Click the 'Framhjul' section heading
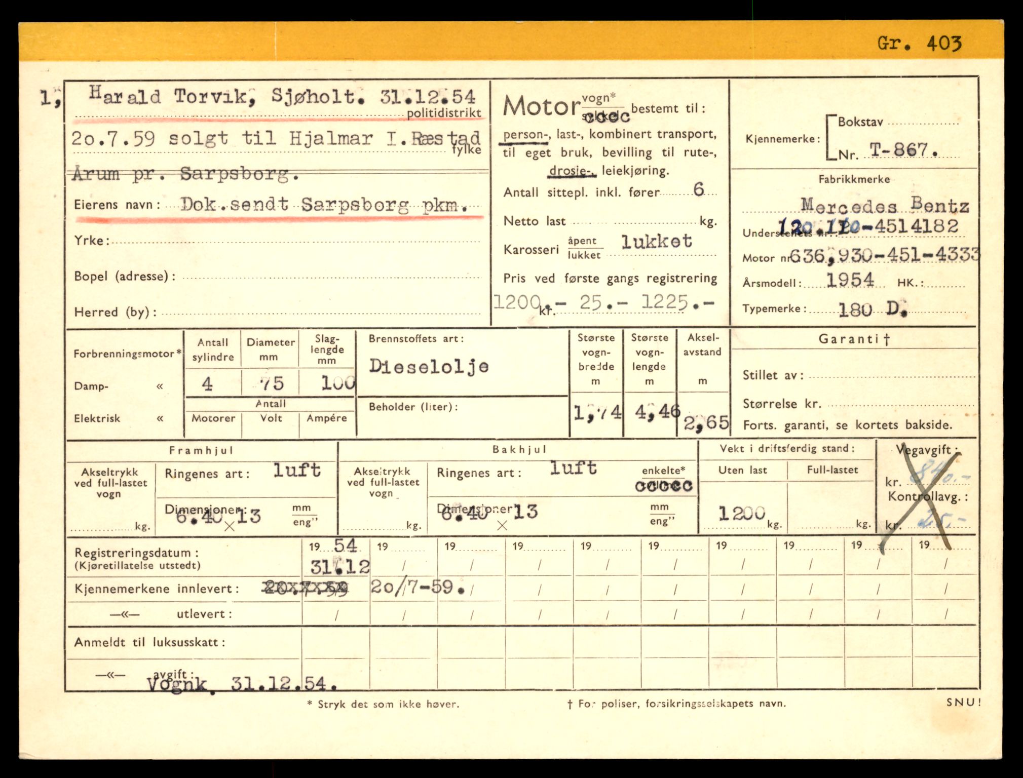Screen dimensions: 1023x778 (201, 450)
